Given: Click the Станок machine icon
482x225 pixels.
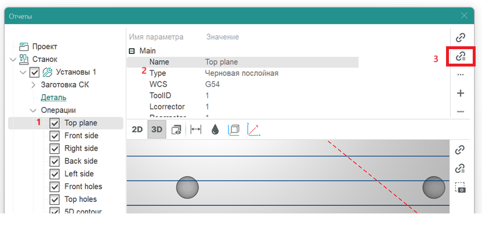Looking at the screenshot, I should point(24,59).
